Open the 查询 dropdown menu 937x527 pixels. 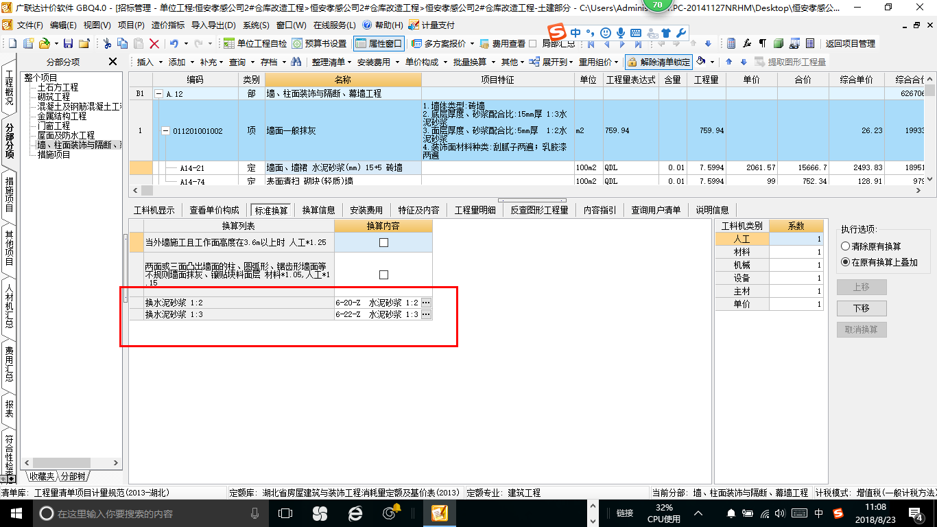coord(241,62)
